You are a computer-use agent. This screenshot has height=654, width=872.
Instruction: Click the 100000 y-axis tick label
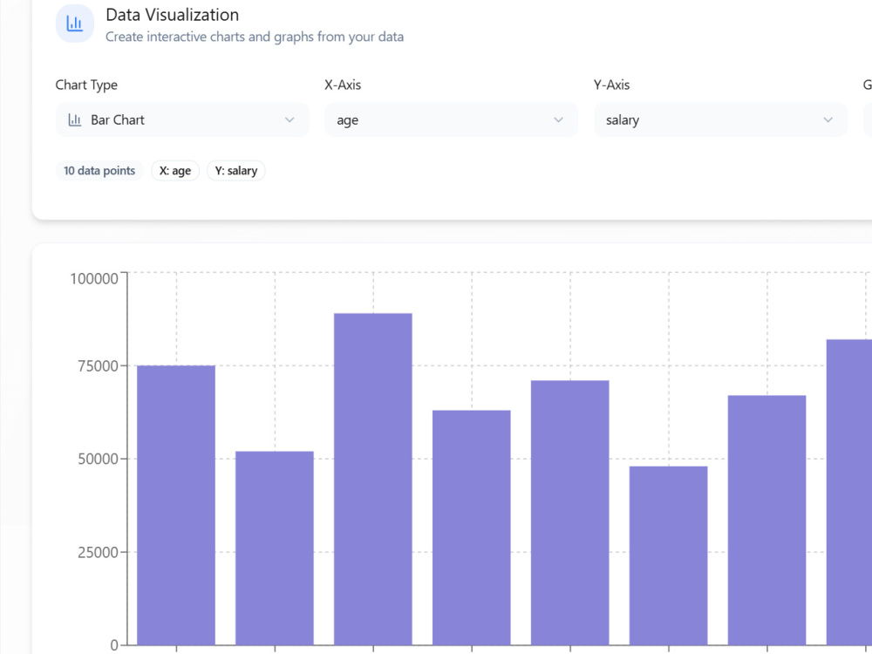(94, 279)
